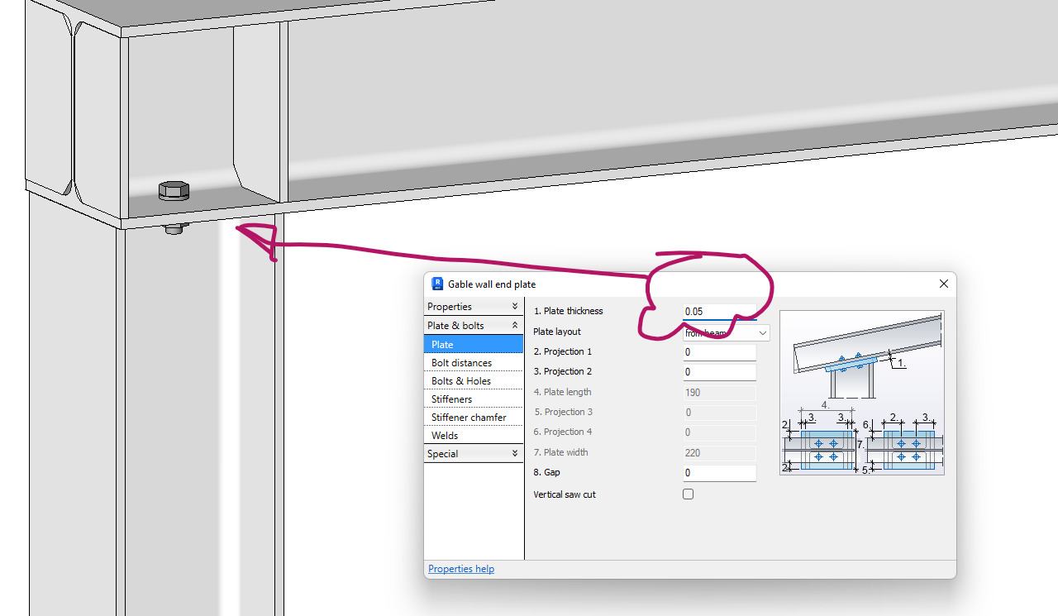
Task: Select the Projection 2 value field
Action: 719,371
